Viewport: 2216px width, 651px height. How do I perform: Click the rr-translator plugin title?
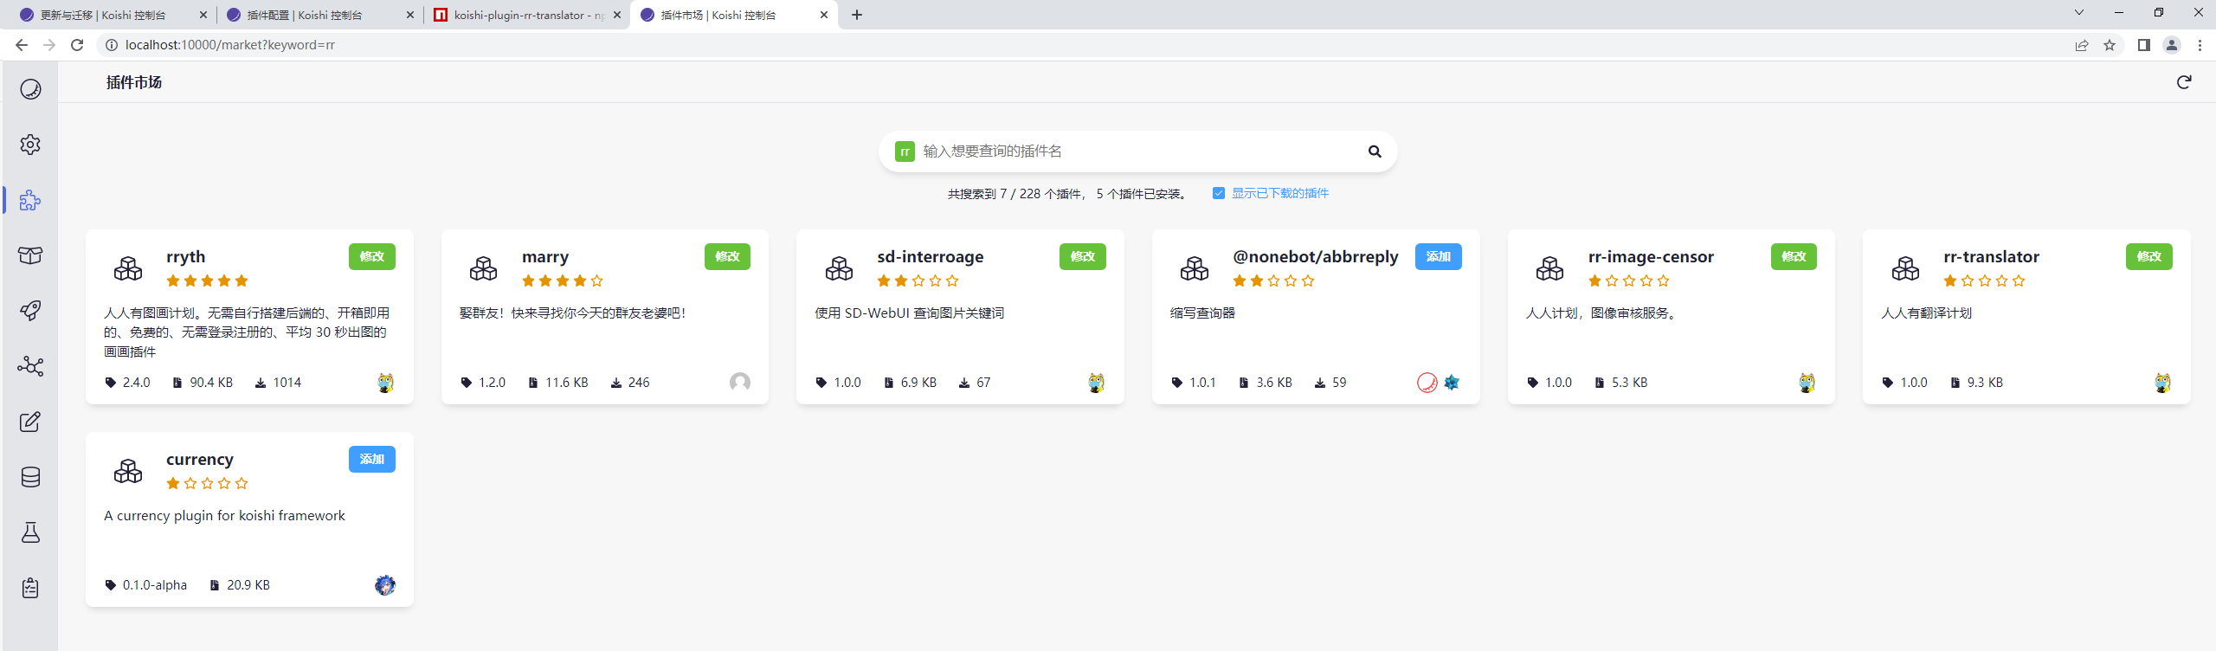click(1991, 256)
